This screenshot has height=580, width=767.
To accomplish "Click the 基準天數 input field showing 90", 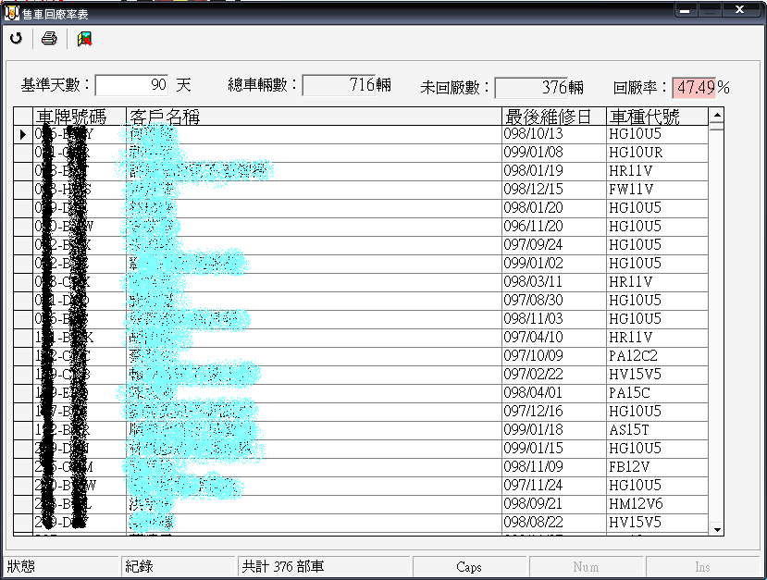I will pos(131,86).
